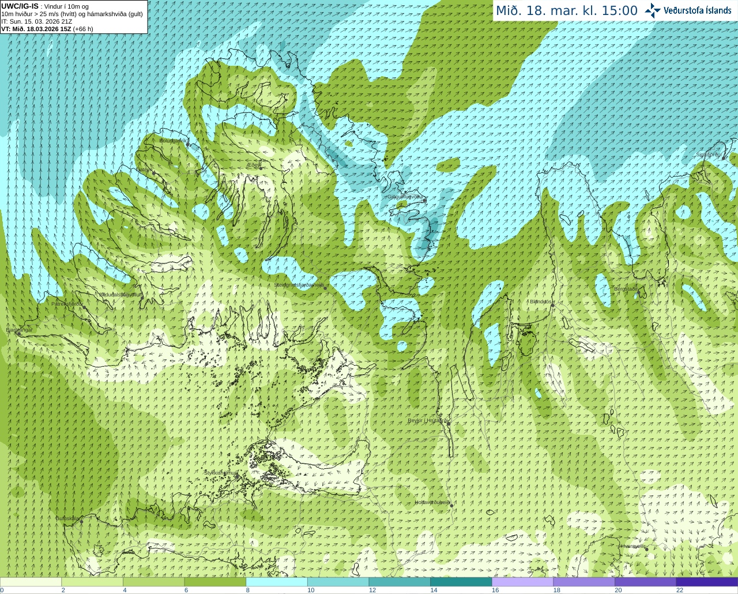This screenshot has width=738, height=594.
Task: Click the 6–8 m/s dark green legend swatch
Action: pyautogui.click(x=215, y=582)
